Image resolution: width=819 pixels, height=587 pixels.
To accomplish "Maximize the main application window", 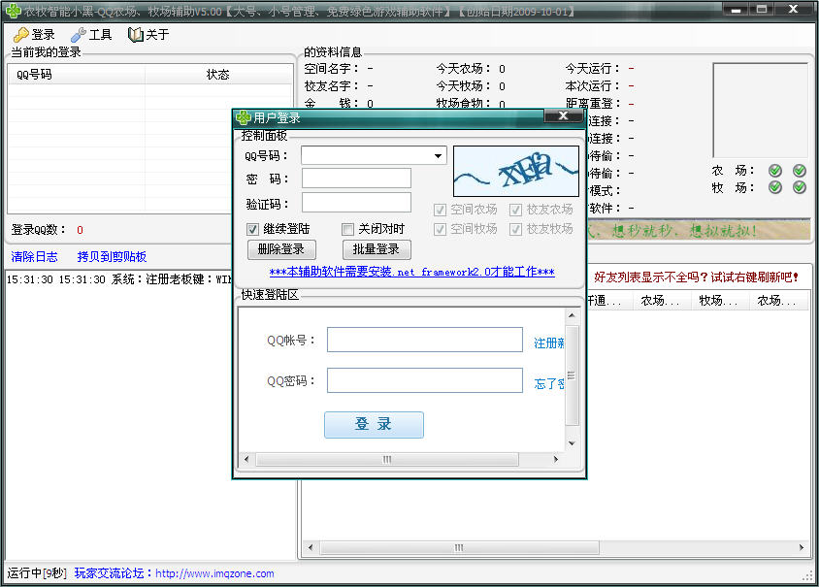I will (x=762, y=10).
